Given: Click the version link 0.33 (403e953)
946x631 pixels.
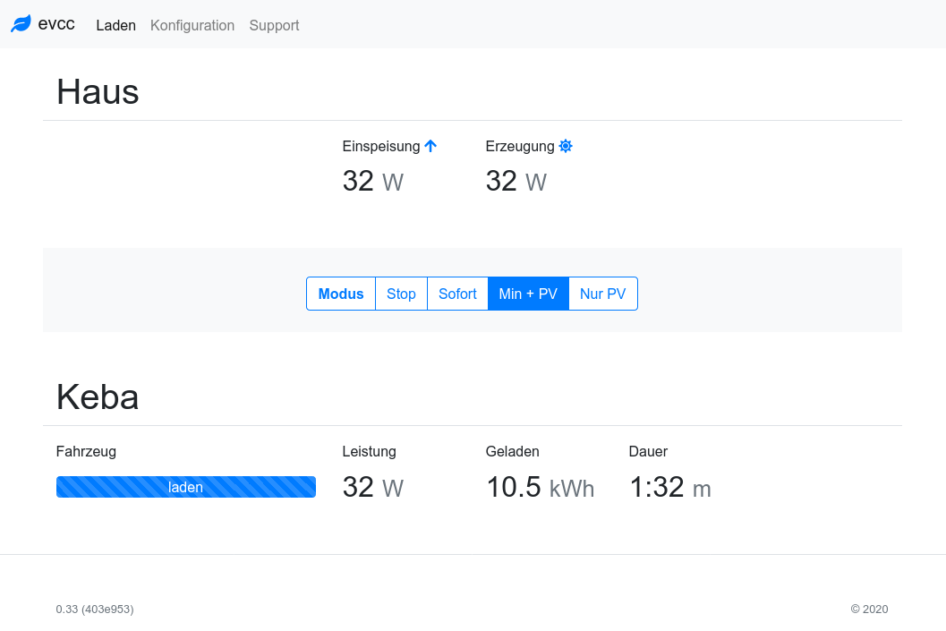Looking at the screenshot, I should tap(95, 609).
